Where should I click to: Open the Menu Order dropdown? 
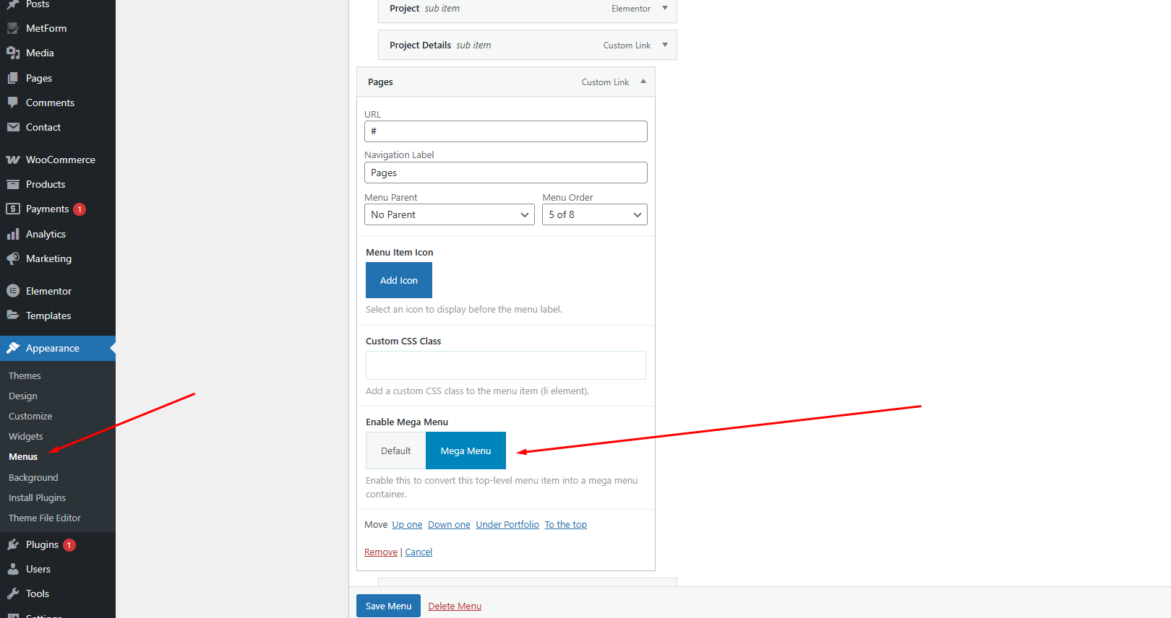pos(594,214)
